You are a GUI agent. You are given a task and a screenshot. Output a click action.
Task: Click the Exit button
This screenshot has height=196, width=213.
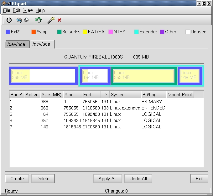[199, 179]
